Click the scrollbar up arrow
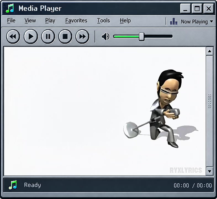The width and height of the screenshot is (217, 199). (x=210, y=51)
